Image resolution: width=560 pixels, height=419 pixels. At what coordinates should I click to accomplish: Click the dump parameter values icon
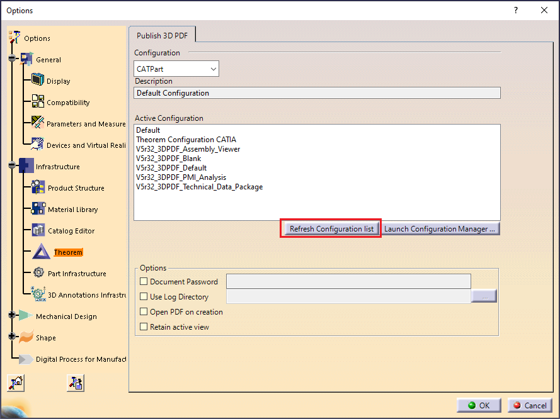click(x=76, y=383)
